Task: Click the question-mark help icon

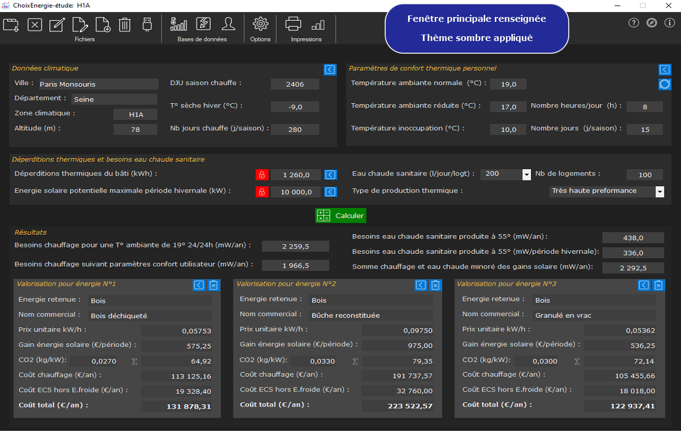Action: point(634,23)
